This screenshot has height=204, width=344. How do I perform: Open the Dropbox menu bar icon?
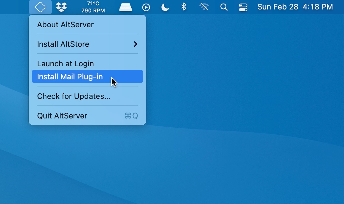pos(61,7)
